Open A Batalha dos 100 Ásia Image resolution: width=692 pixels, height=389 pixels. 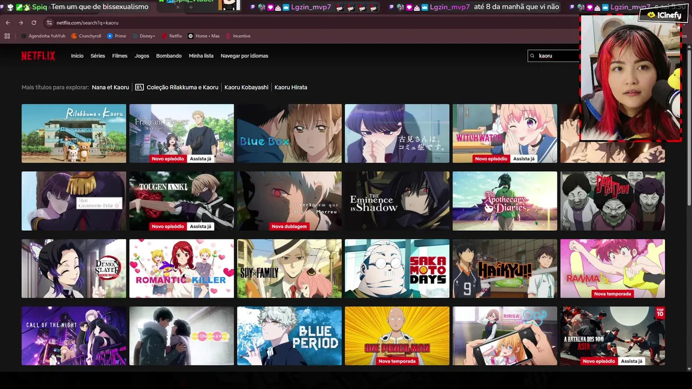click(613, 336)
